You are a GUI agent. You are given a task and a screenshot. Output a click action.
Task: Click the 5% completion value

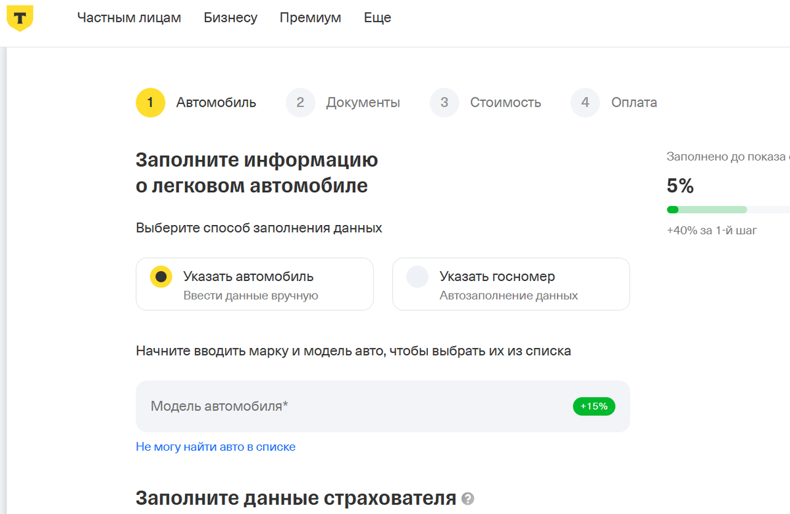pos(681,186)
